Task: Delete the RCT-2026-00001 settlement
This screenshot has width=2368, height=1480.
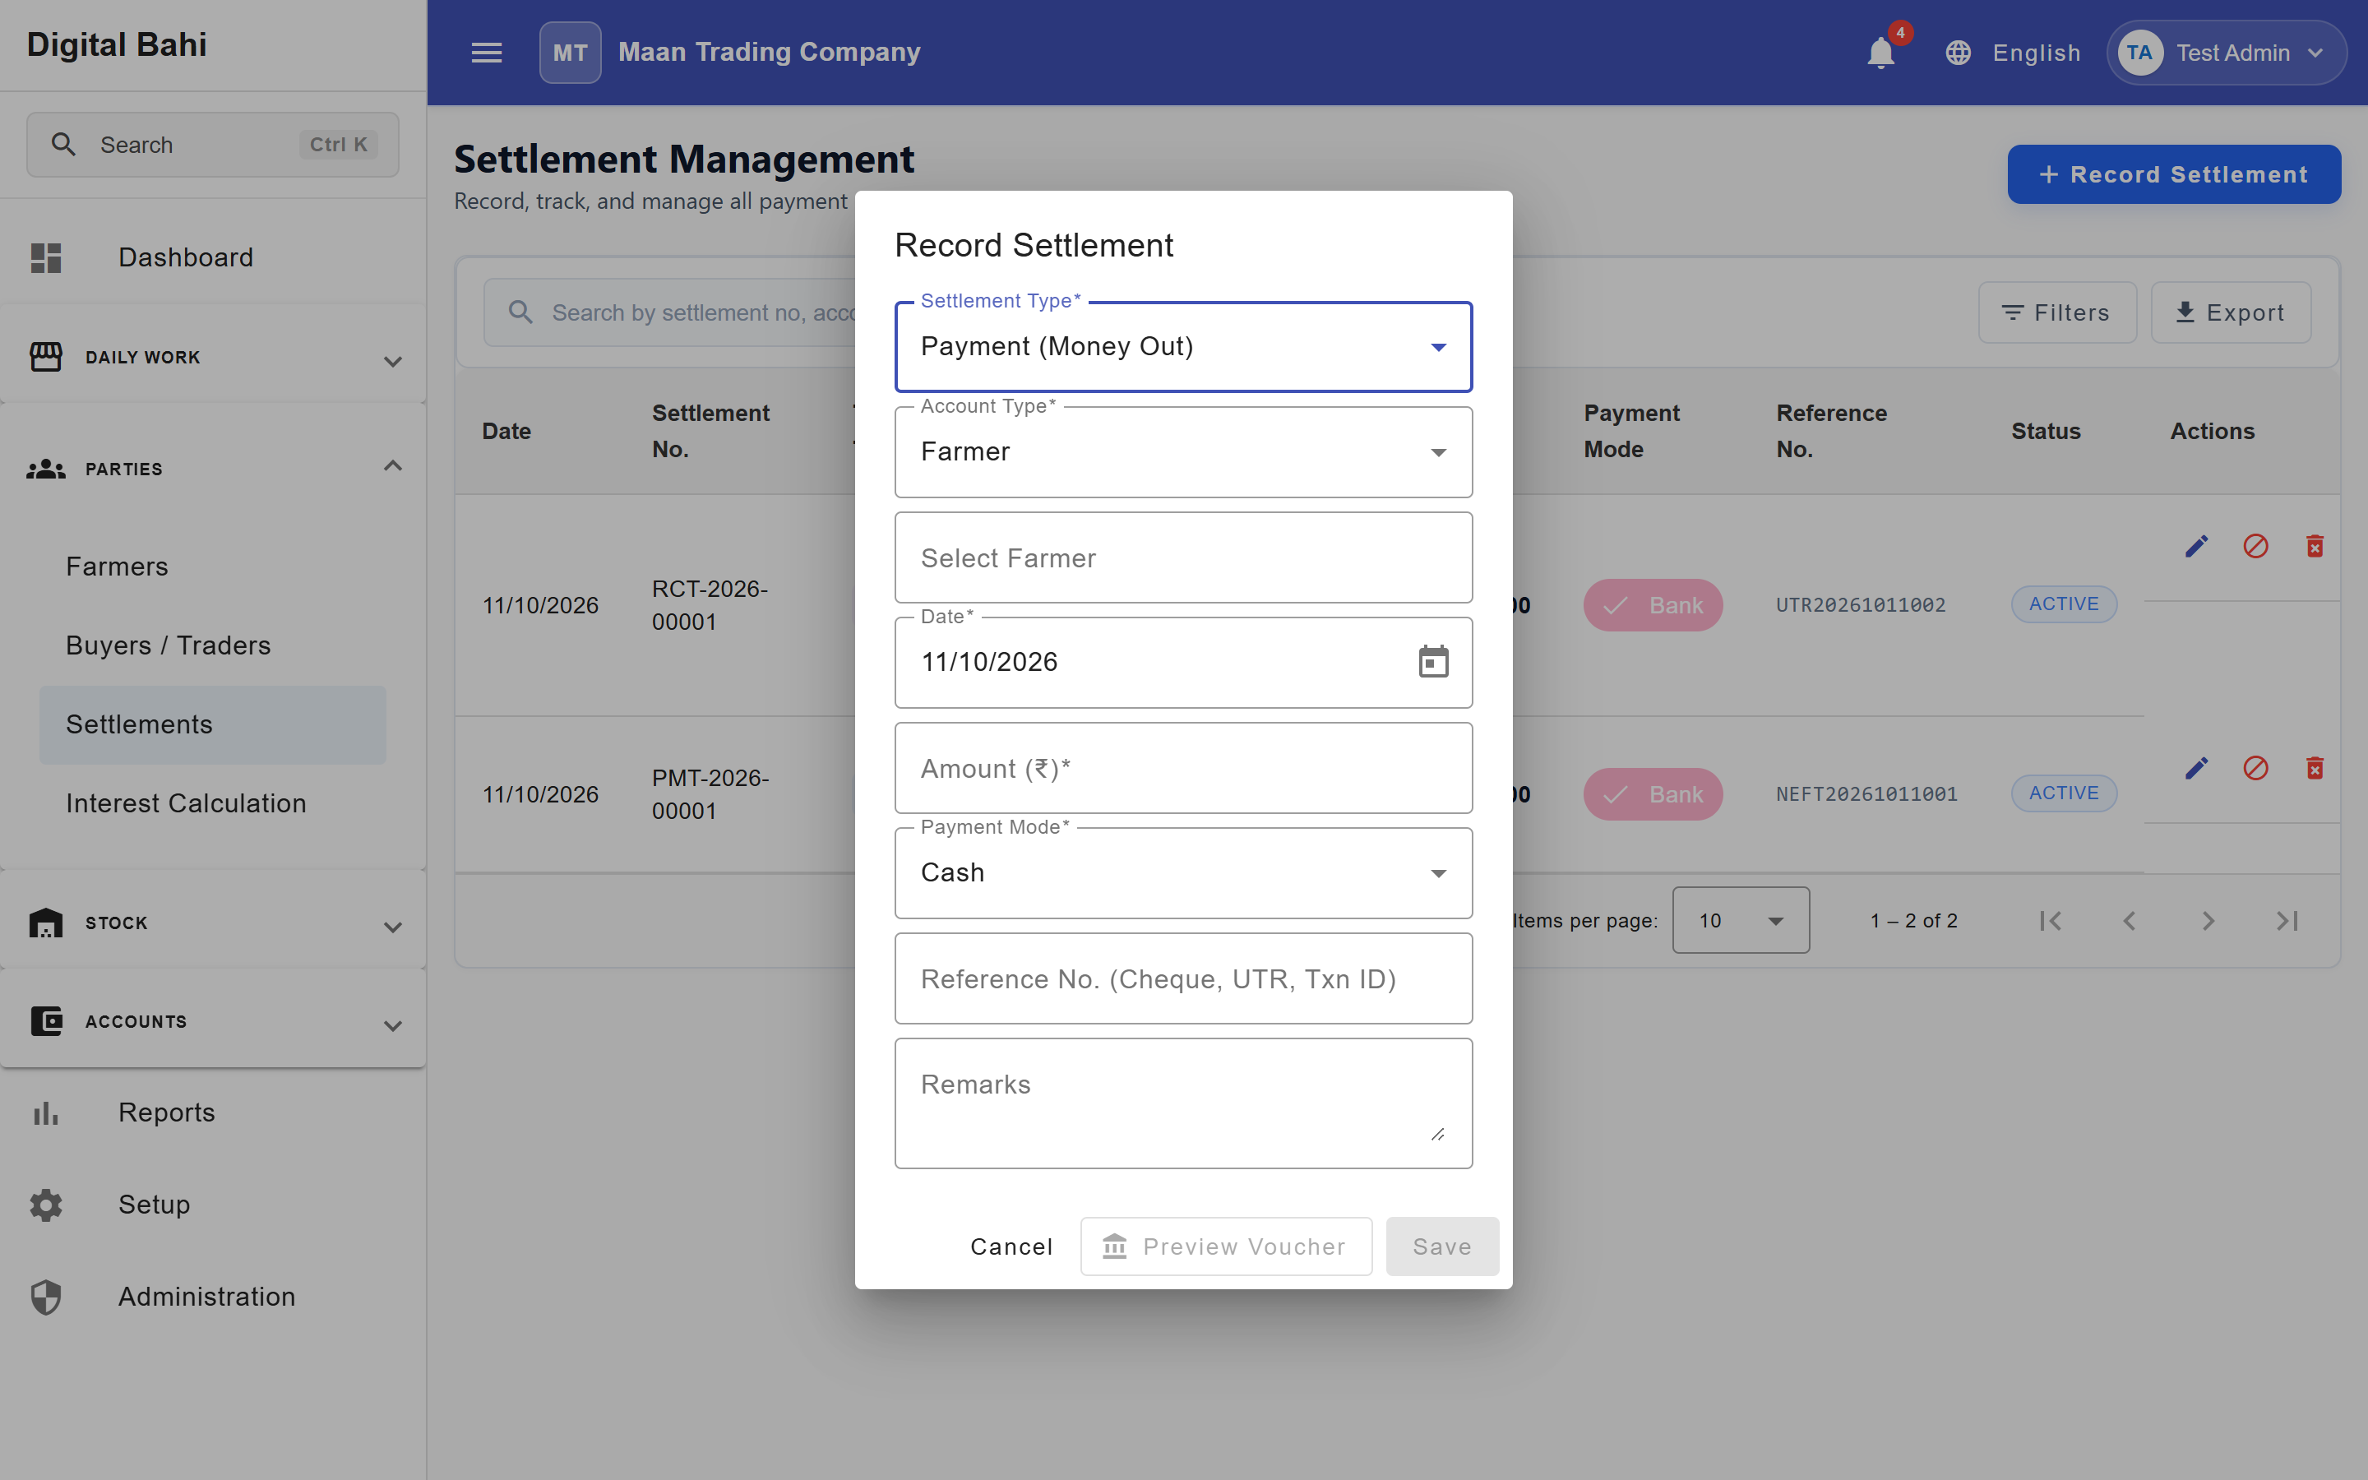Action: [x=2315, y=546]
